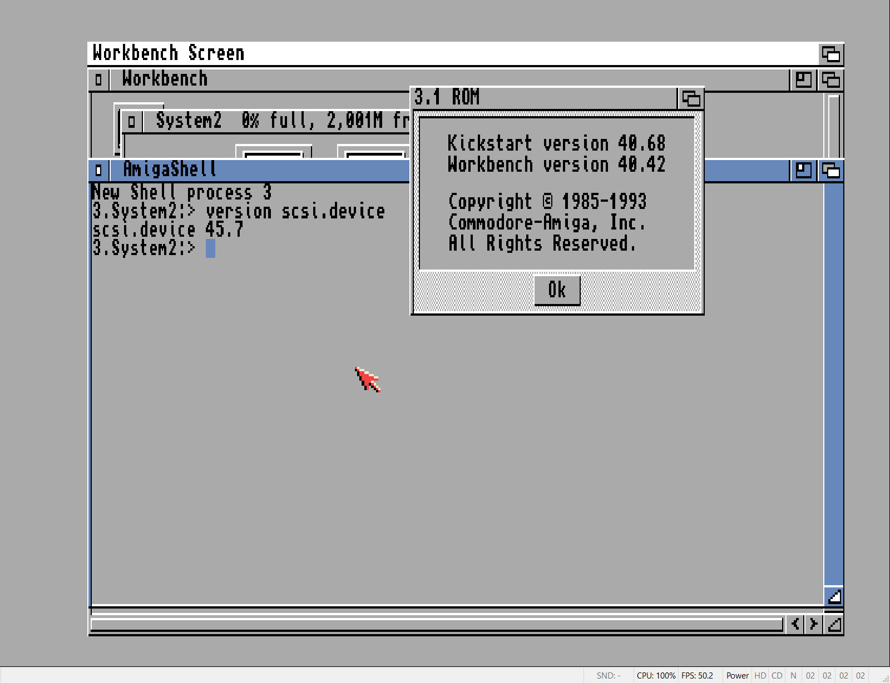Click the 3.1 ROM dialog depth gadget
The height and width of the screenshot is (683, 890).
click(691, 98)
